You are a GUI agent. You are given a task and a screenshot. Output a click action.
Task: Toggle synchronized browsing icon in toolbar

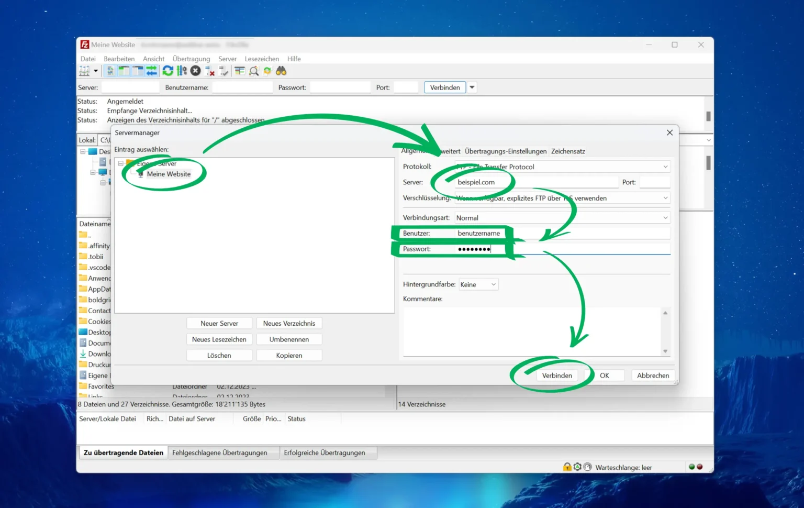click(267, 71)
